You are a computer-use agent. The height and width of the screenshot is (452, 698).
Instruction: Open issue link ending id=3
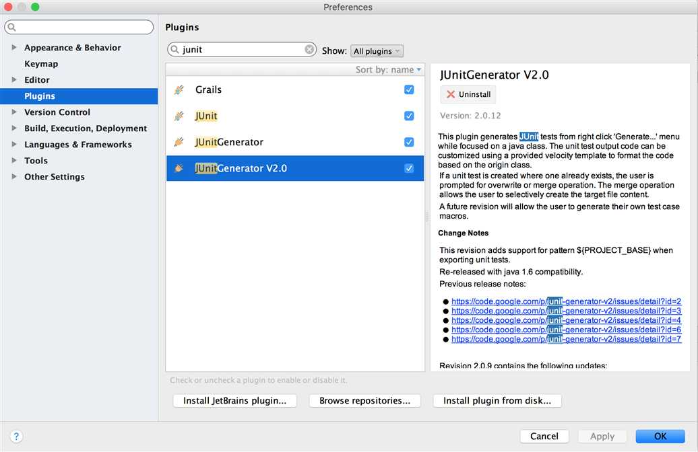click(566, 311)
